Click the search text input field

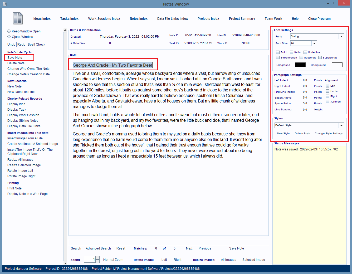point(168,242)
